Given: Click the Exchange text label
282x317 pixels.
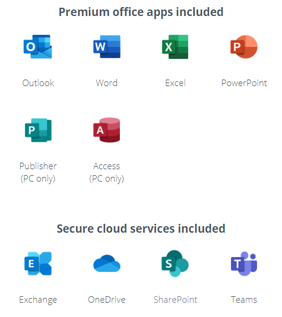Looking at the screenshot, I should pyautogui.click(x=38, y=300).
